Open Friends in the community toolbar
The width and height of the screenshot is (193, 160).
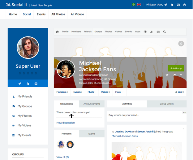88,32
